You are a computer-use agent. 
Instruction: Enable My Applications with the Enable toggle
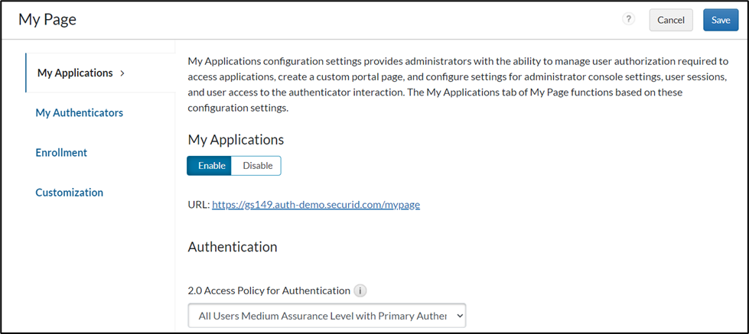(x=210, y=166)
